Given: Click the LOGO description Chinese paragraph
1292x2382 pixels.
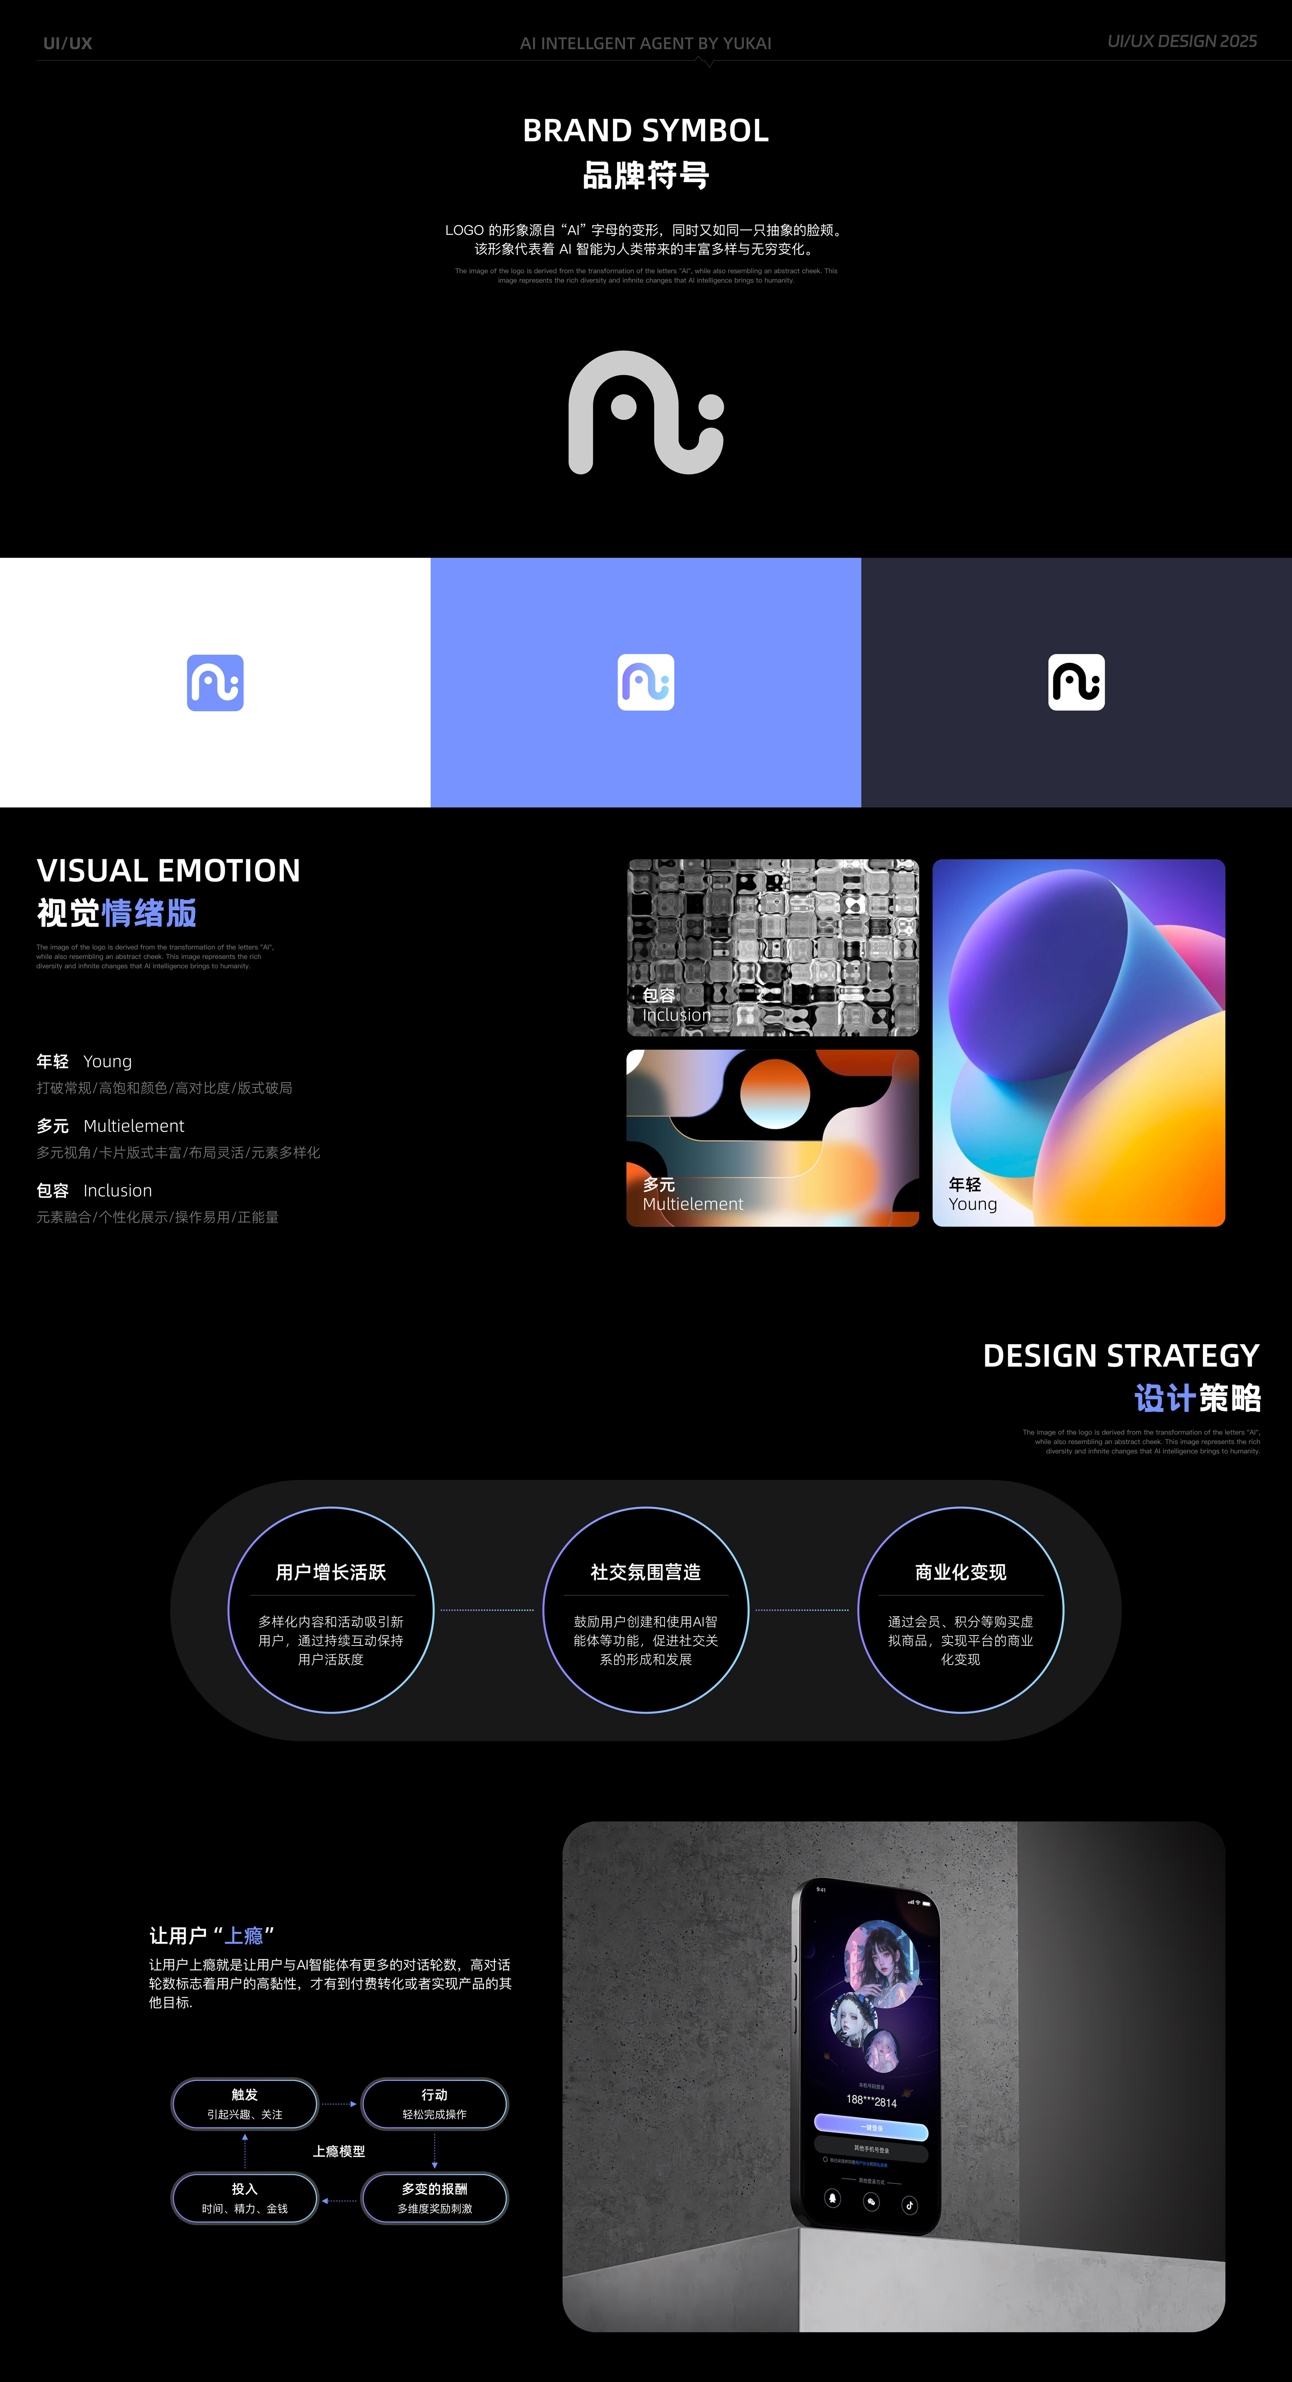Looking at the screenshot, I should click(646, 239).
